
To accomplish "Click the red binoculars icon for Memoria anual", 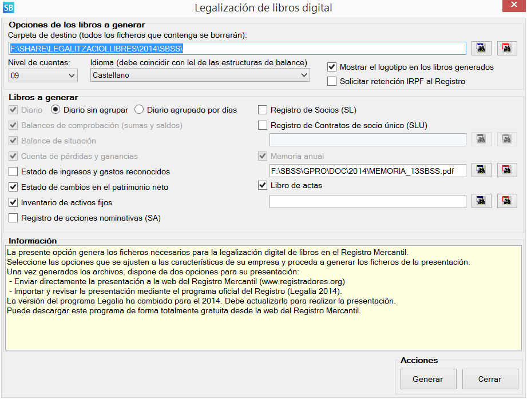I will (507, 170).
